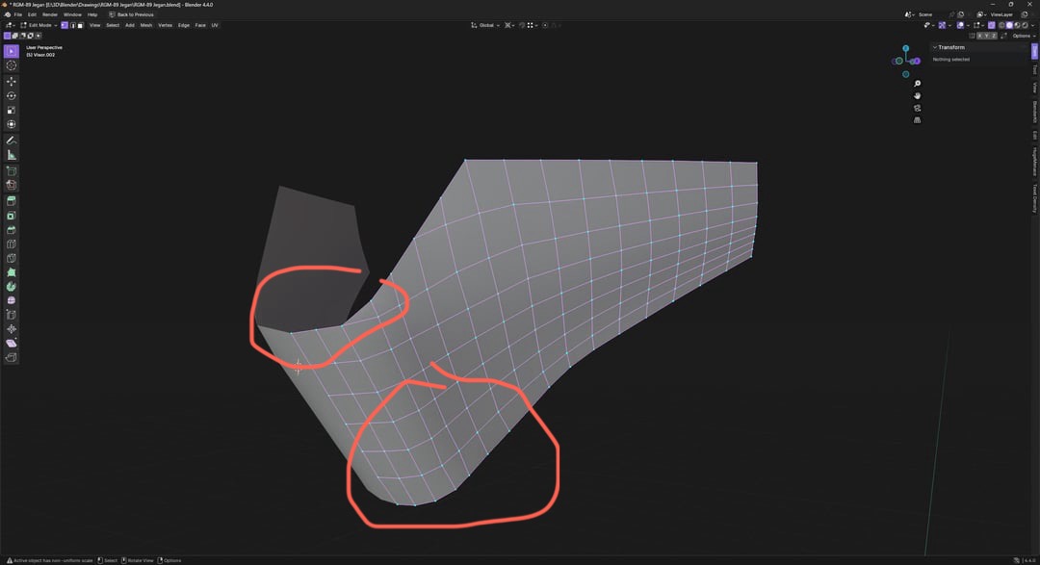Select the Inset Faces tool
The height and width of the screenshot is (565, 1040).
(12, 216)
